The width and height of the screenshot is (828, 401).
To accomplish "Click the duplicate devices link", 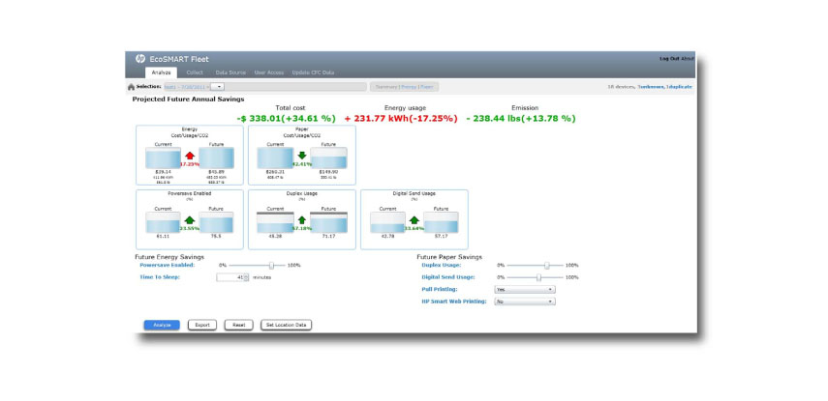I will (679, 87).
